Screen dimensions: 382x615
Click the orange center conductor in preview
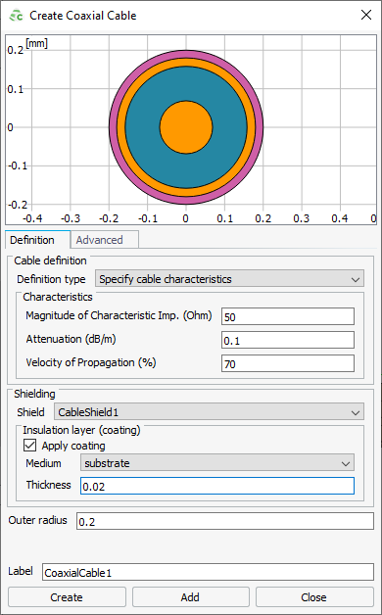(x=186, y=127)
